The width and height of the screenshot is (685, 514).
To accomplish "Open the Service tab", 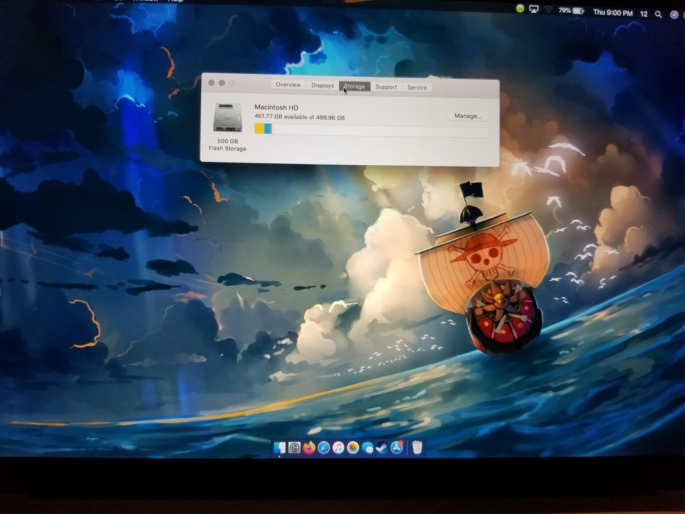I will (417, 88).
